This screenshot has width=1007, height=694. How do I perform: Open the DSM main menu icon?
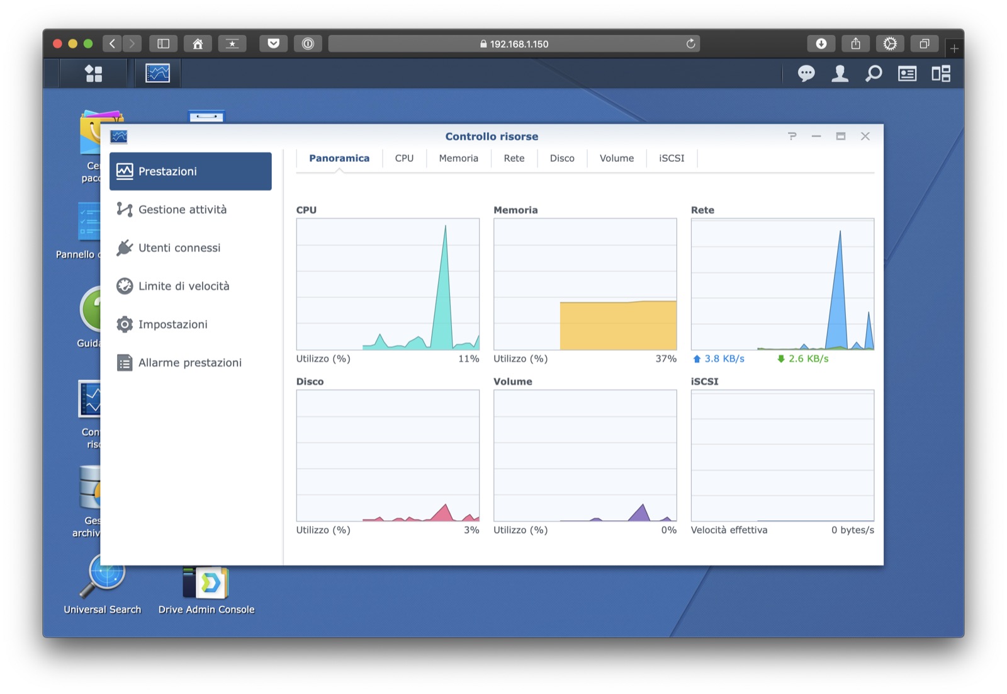click(94, 74)
